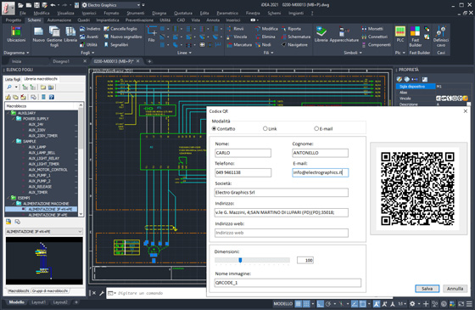Click the Marcatura tool
The width and height of the screenshot is (475, 310).
[x=239, y=44]
